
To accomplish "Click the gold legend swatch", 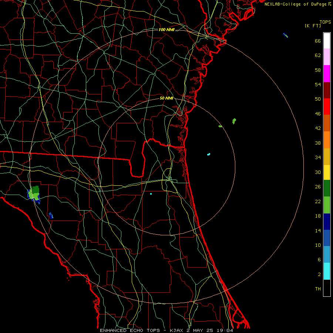I will (327, 157).
